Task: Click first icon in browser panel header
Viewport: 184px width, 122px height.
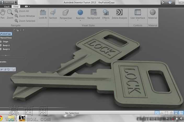Action: pos(14,30)
